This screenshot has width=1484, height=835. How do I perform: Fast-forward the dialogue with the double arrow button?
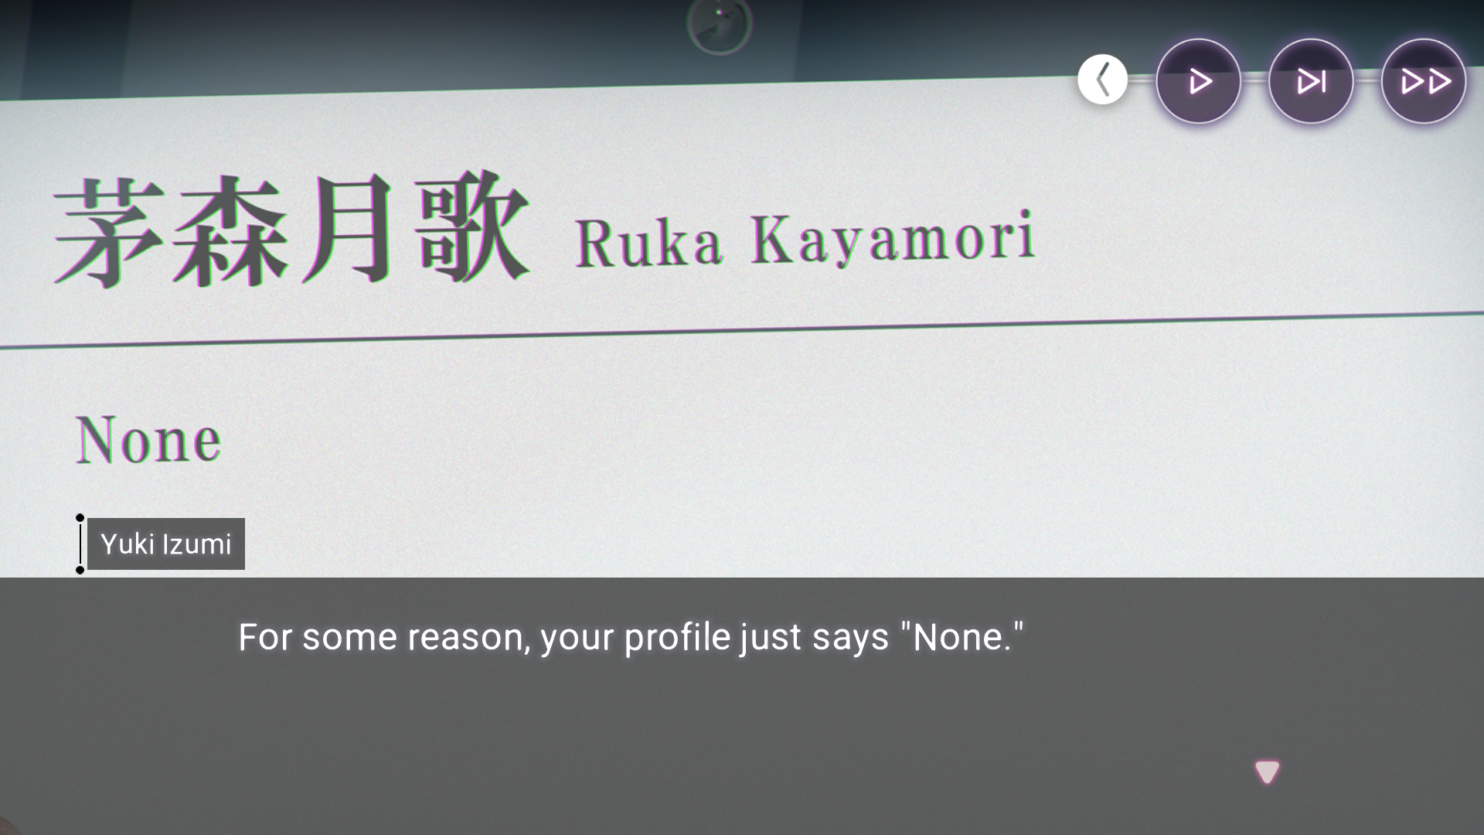point(1424,81)
